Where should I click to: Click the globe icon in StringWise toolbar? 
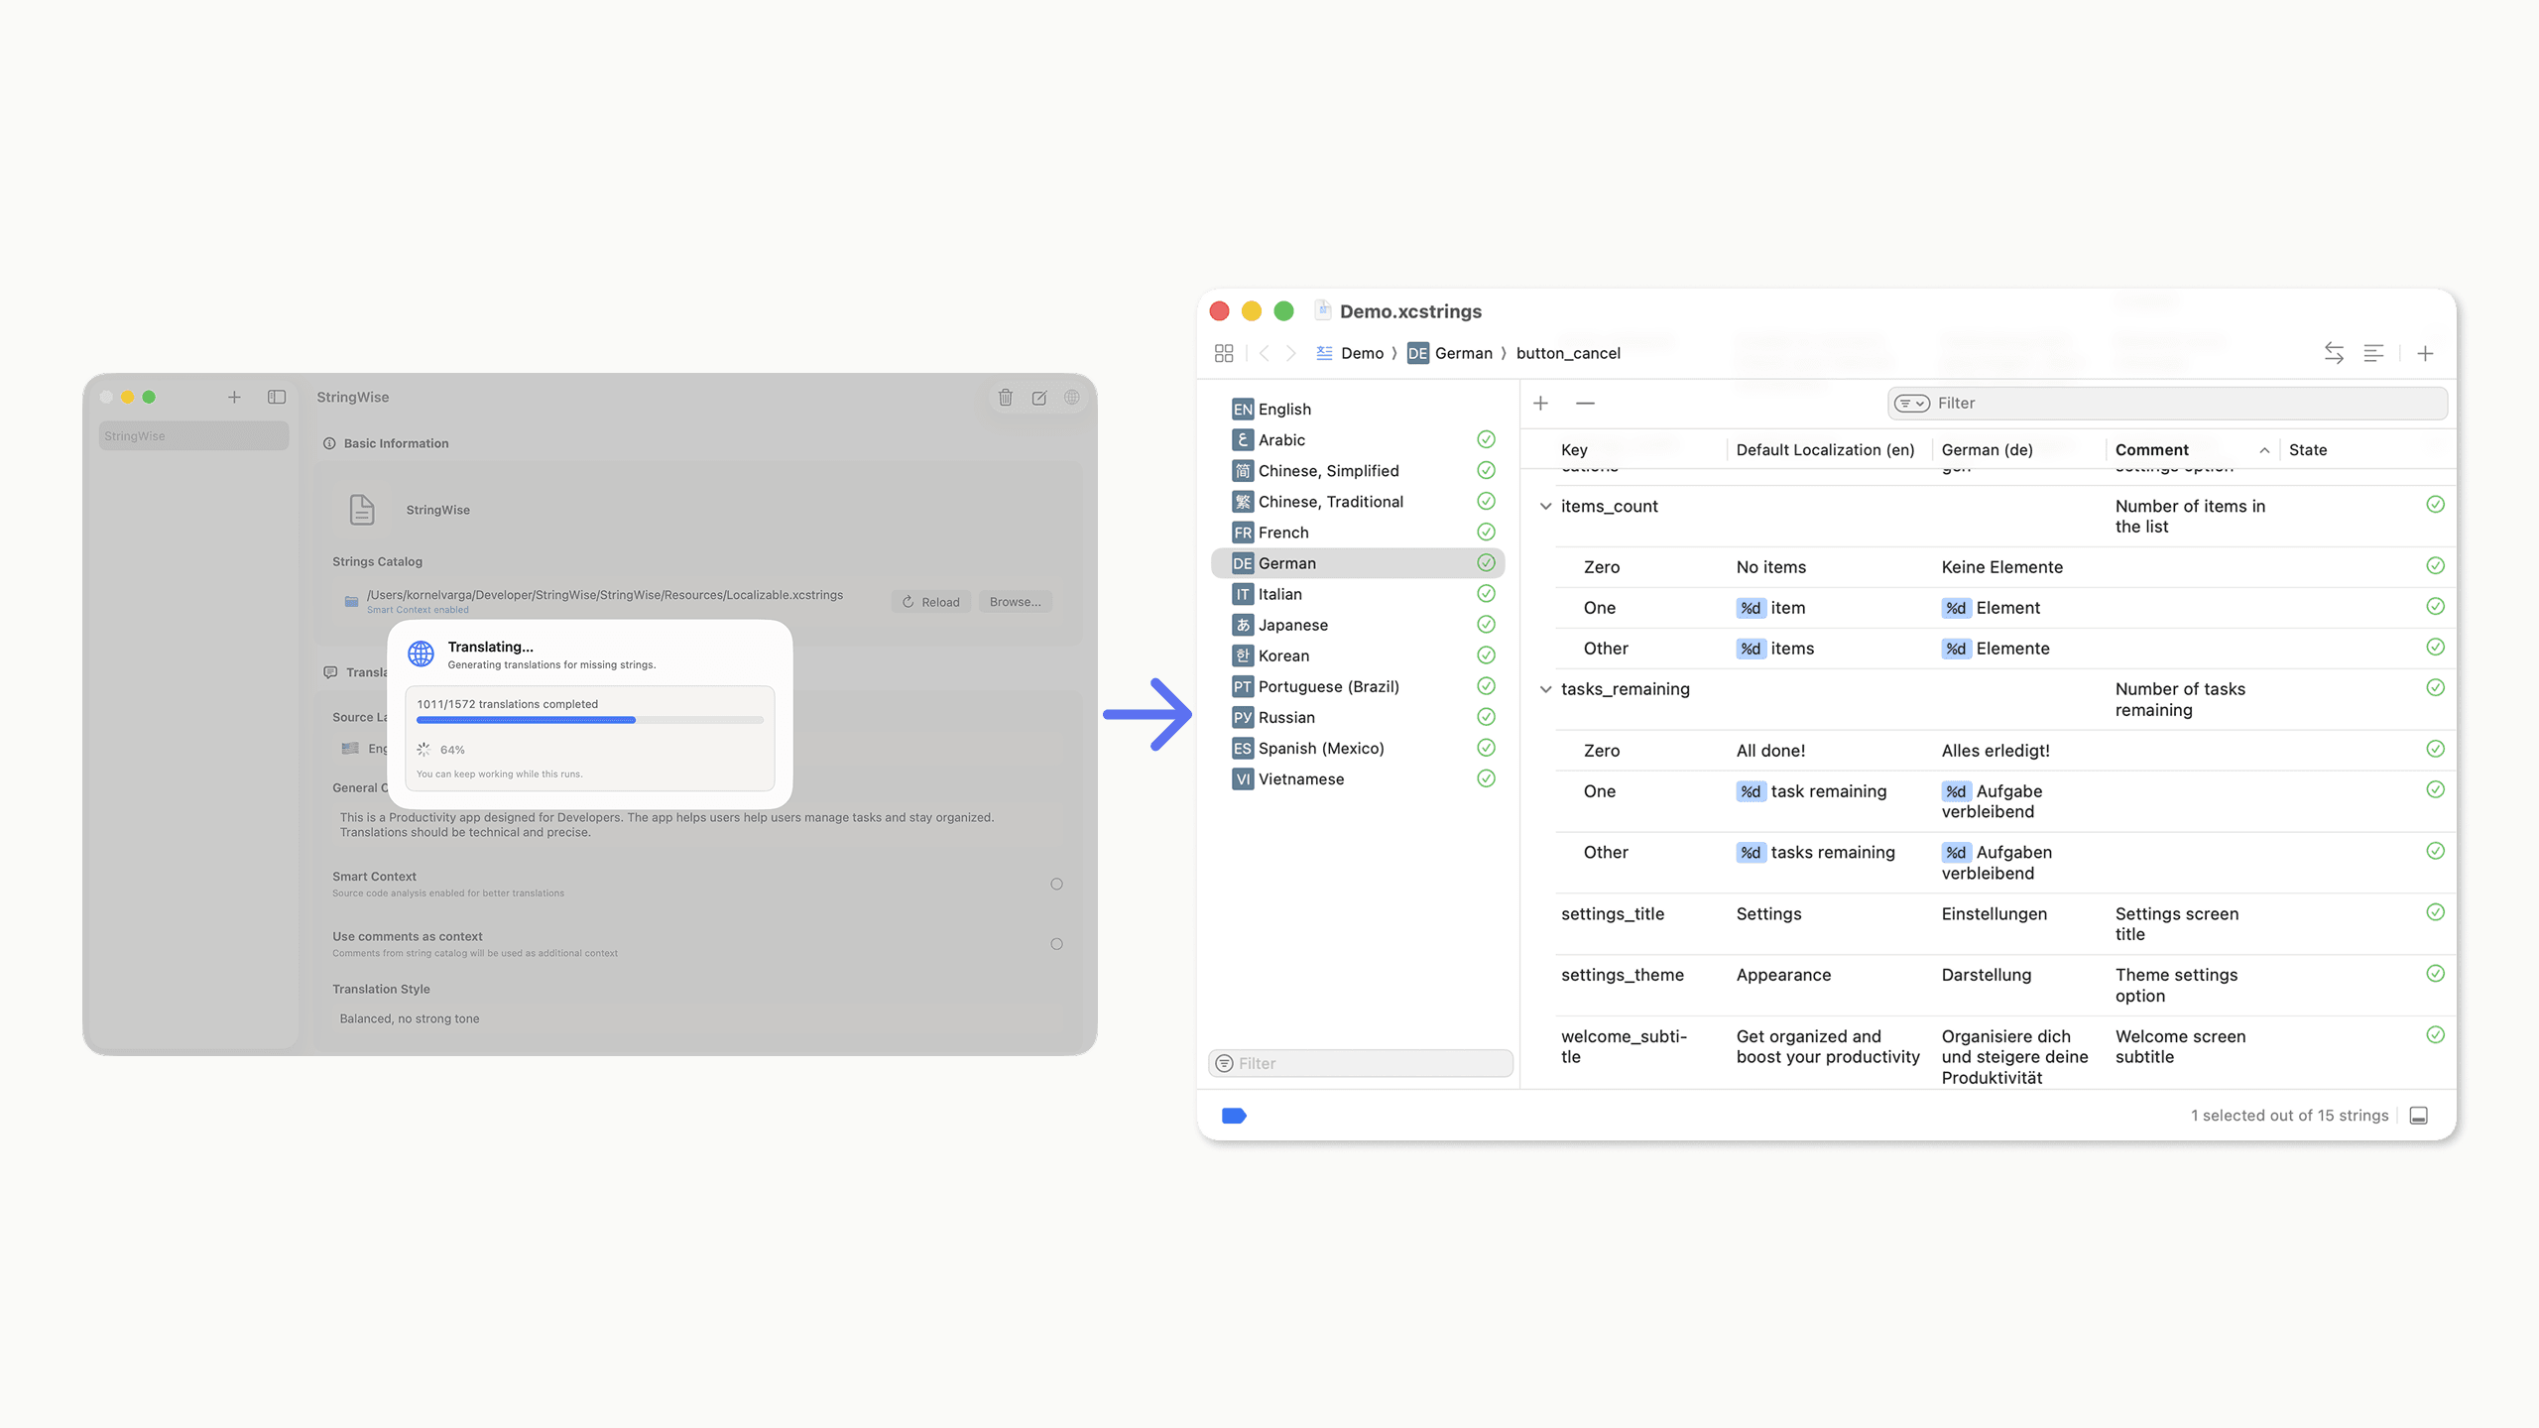pyautogui.click(x=1072, y=397)
